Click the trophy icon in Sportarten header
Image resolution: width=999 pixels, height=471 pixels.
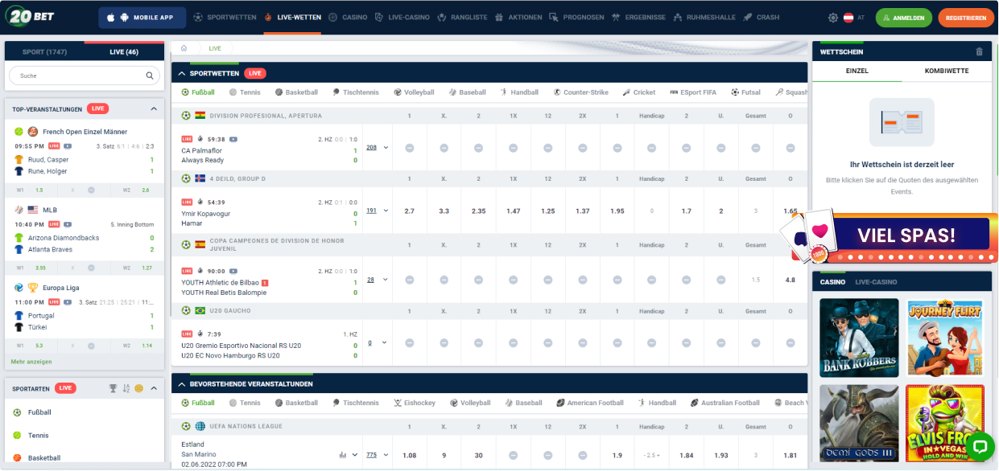(114, 388)
